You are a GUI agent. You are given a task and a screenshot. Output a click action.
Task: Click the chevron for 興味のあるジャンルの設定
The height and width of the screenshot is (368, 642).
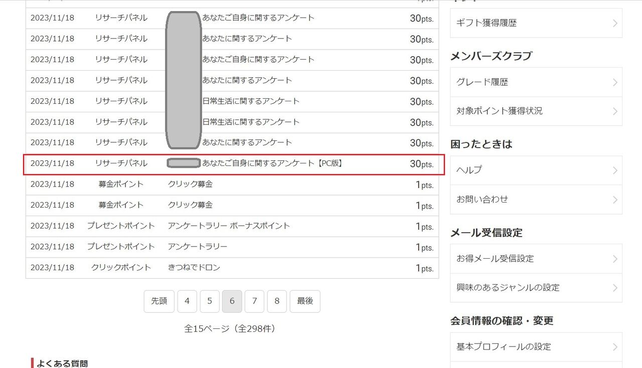(x=615, y=288)
